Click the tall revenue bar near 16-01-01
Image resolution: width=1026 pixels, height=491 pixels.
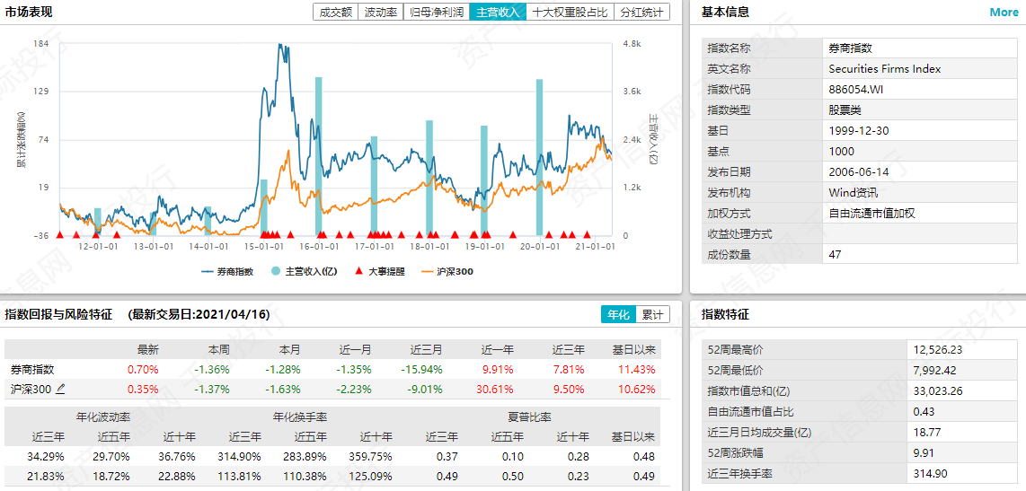click(318, 156)
